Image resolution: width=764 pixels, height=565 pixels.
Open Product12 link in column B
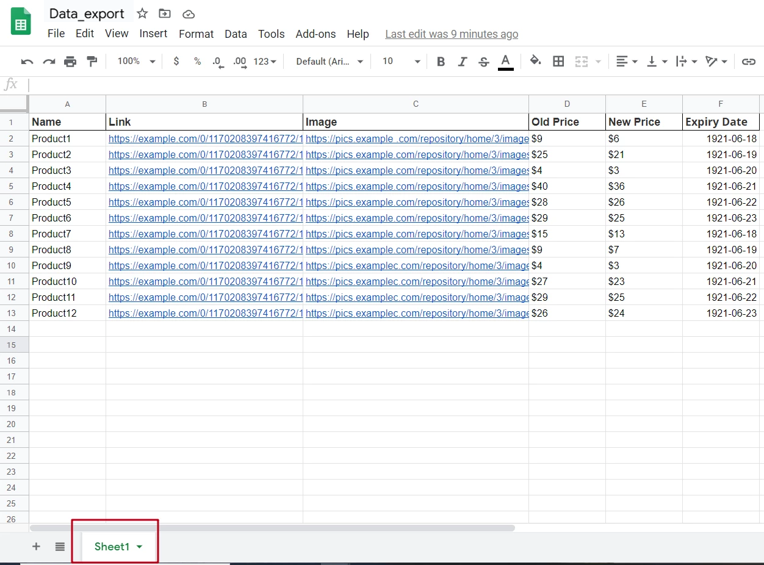[206, 313]
